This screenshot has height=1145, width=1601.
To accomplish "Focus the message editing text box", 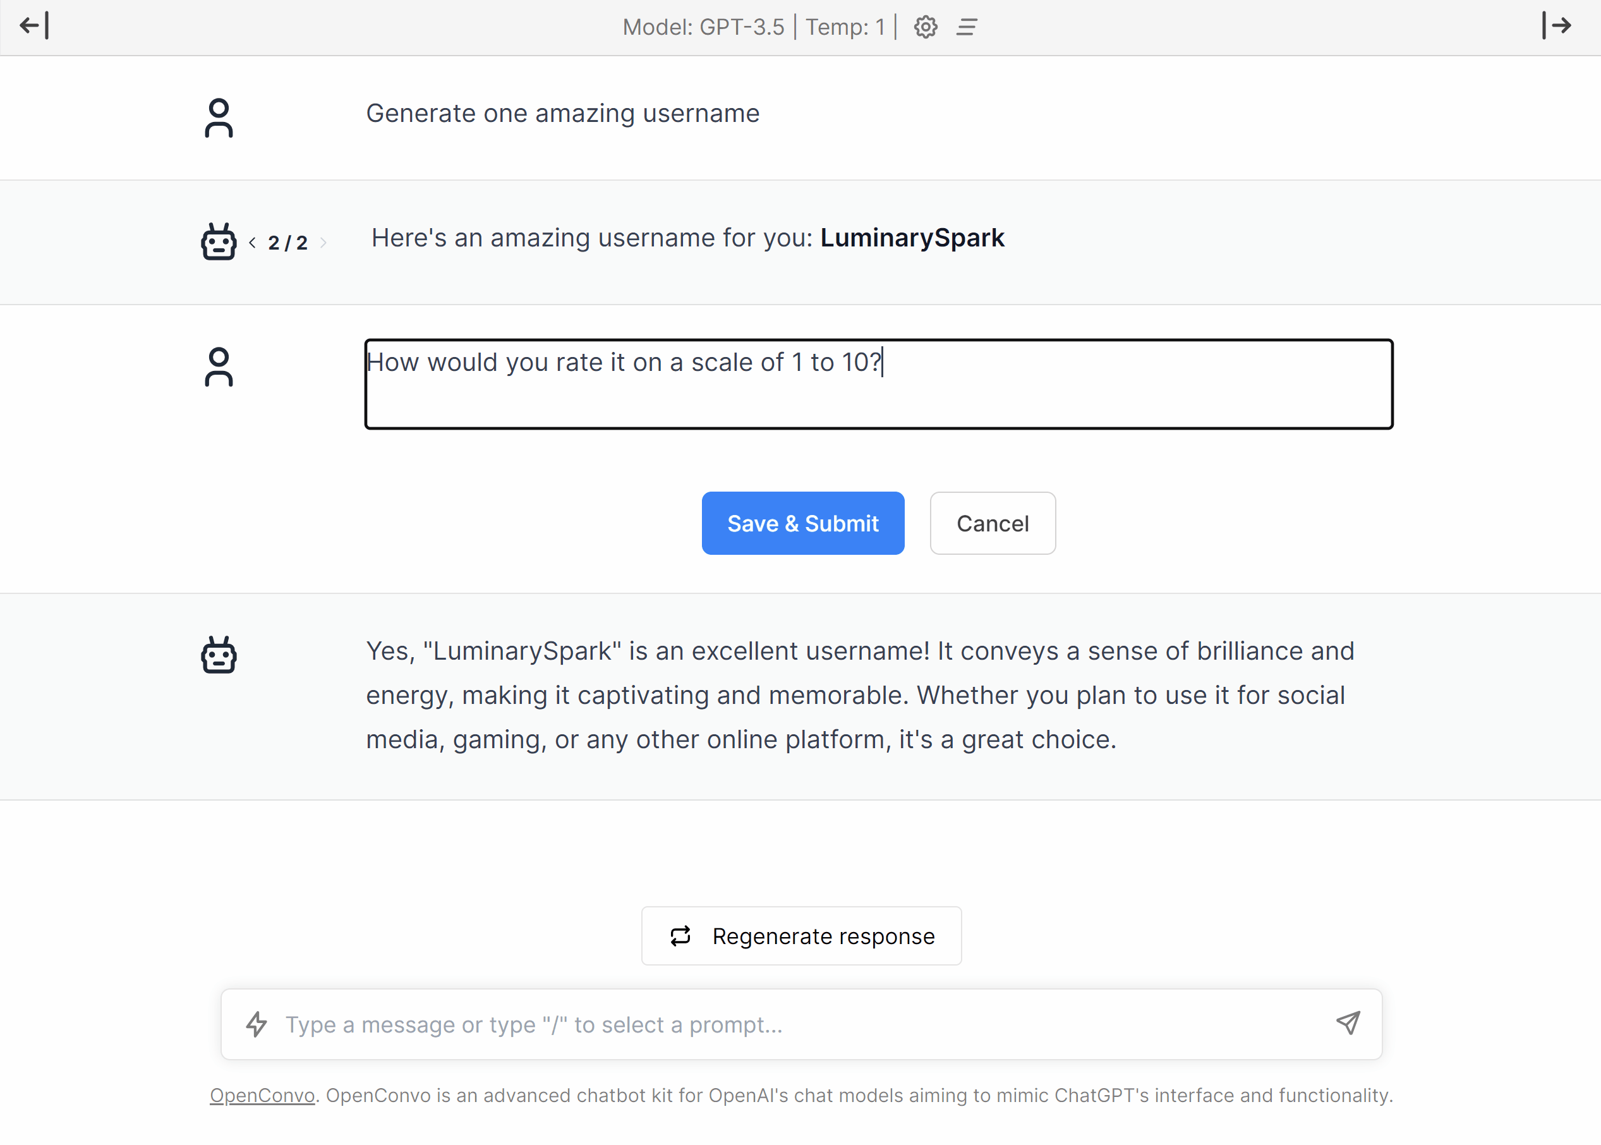I will click(x=878, y=384).
